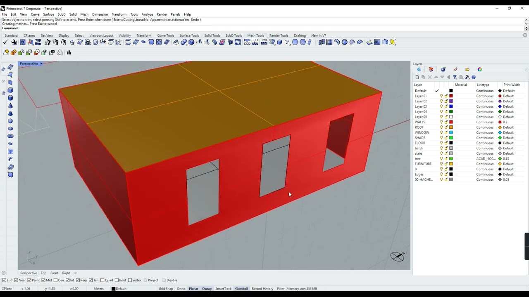Switch to the Mesh Tools toolbar tab
Screen dimensions: 529x297
255,35
